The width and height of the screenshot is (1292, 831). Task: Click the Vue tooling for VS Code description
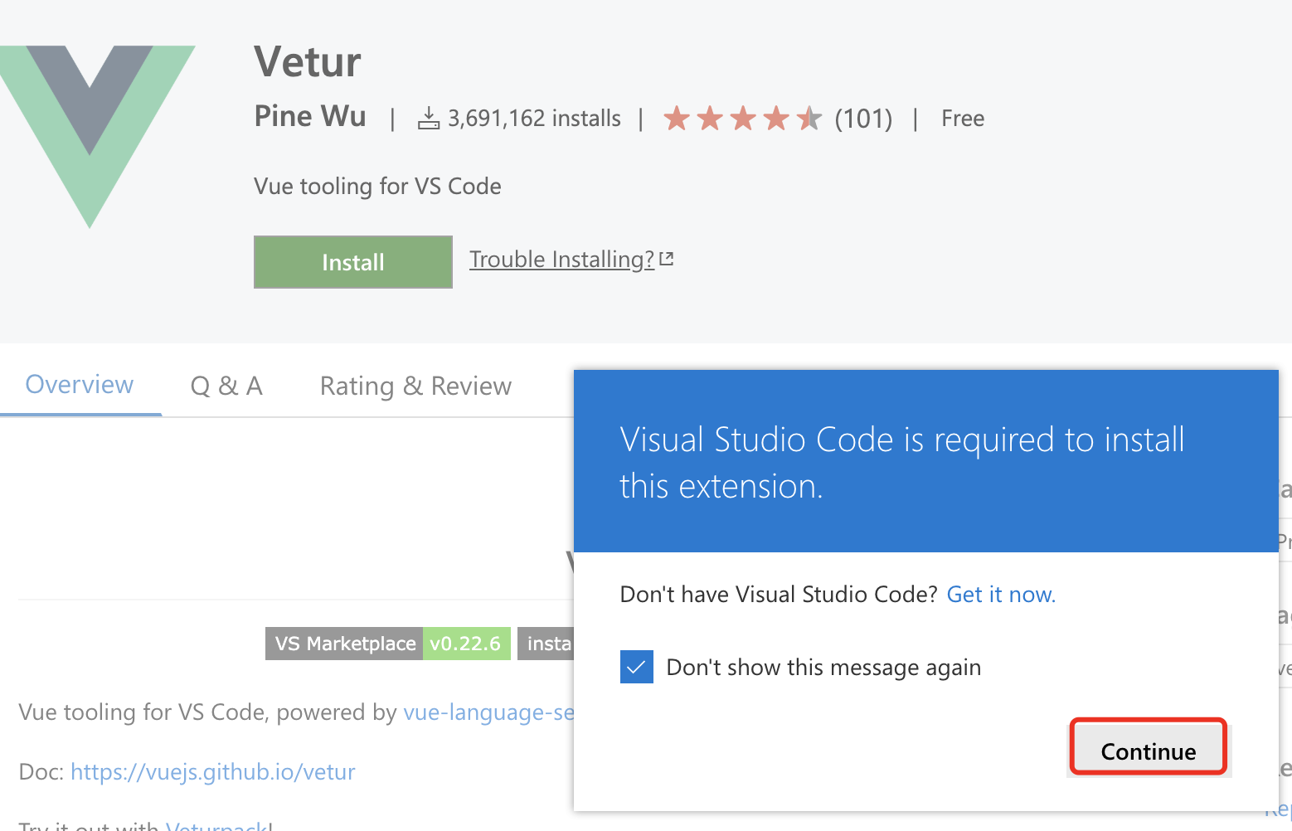click(377, 186)
